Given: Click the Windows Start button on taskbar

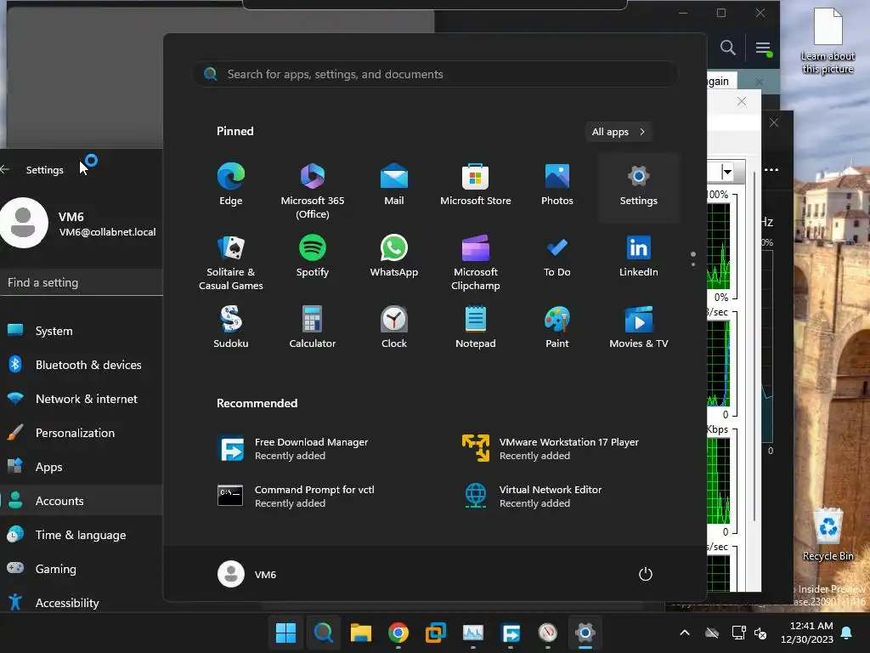Looking at the screenshot, I should [285, 633].
